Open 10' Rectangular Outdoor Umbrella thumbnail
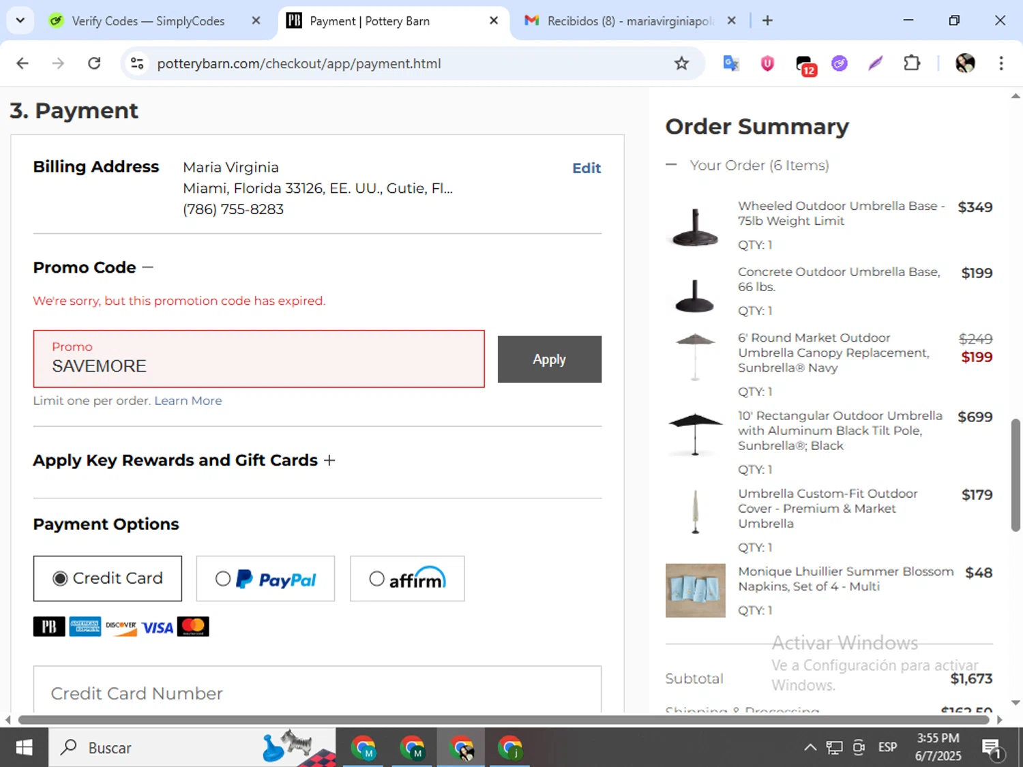The image size is (1023, 767). 695,435
